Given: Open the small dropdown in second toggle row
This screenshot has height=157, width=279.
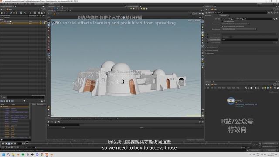Looking at the screenshot, I should pyautogui.click(x=227, y=37).
